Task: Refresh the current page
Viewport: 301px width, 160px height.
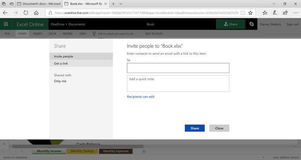Action: [26, 13]
